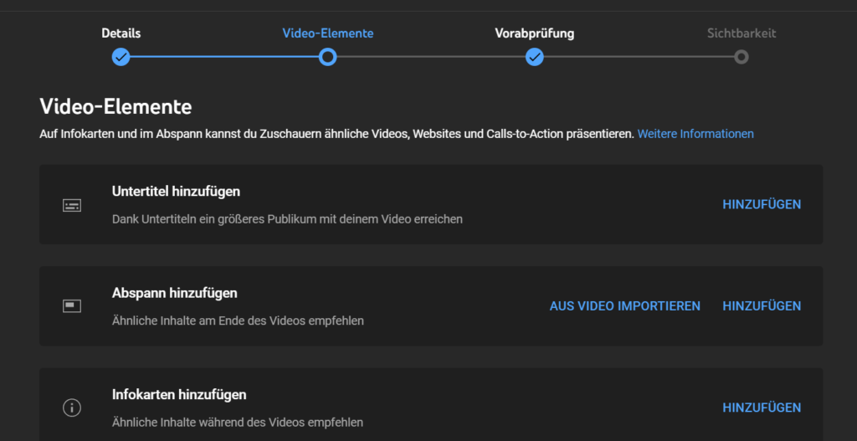Jump to the Sichtbarkeit step label
857x441 pixels.
click(741, 33)
